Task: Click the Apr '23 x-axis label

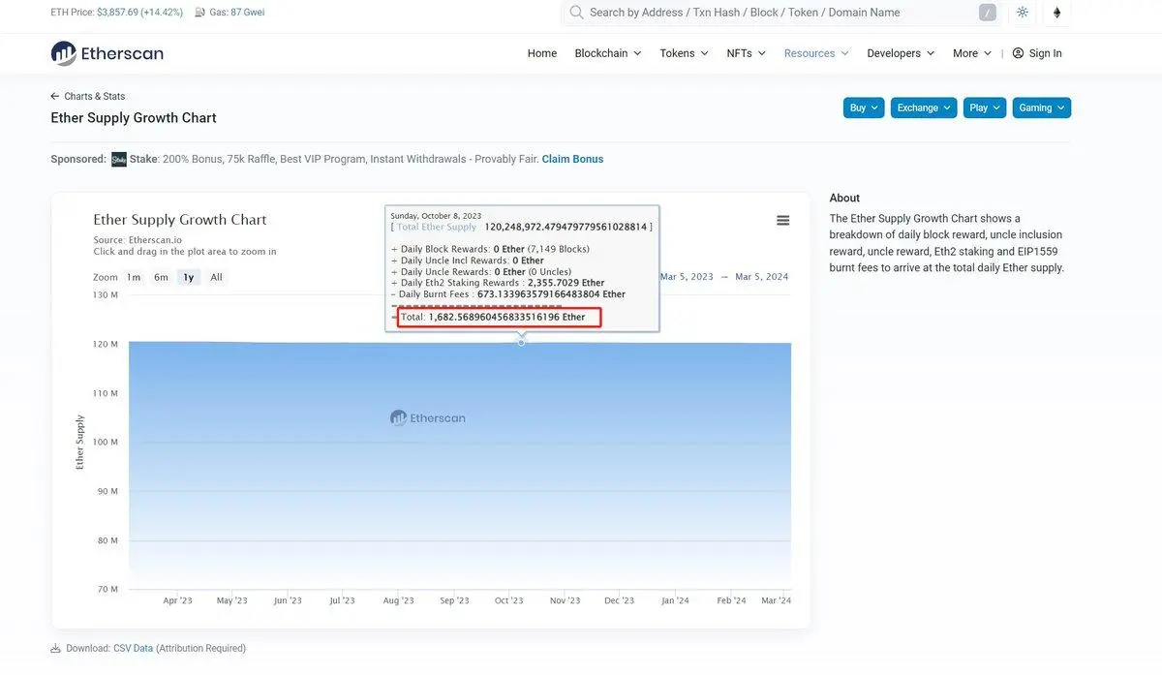Action: click(177, 600)
